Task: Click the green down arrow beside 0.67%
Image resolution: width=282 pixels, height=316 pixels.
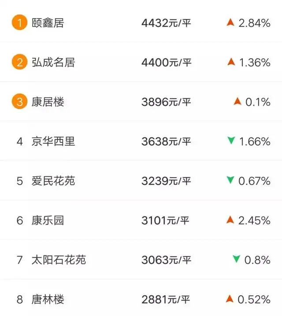Action: (230, 180)
